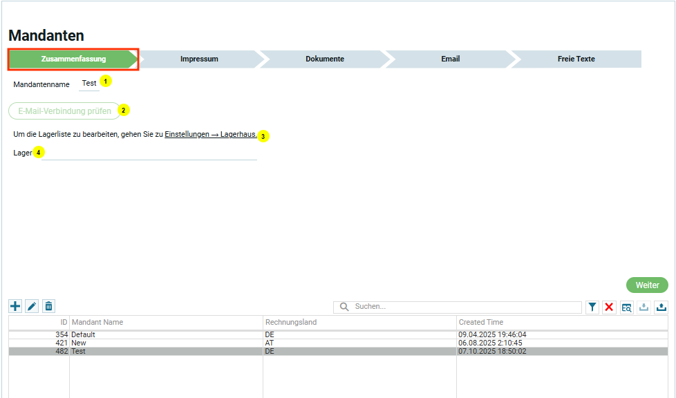Image resolution: width=676 pixels, height=398 pixels.
Task: Click the advanced search table icon
Action: click(626, 307)
